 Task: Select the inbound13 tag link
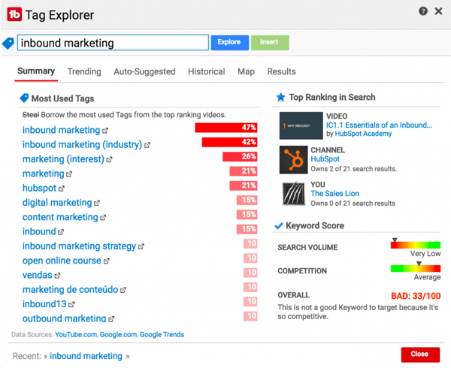tap(44, 304)
